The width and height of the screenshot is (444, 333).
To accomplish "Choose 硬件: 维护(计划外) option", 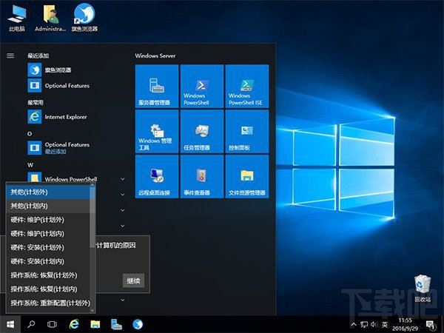I will pyautogui.click(x=48, y=220).
